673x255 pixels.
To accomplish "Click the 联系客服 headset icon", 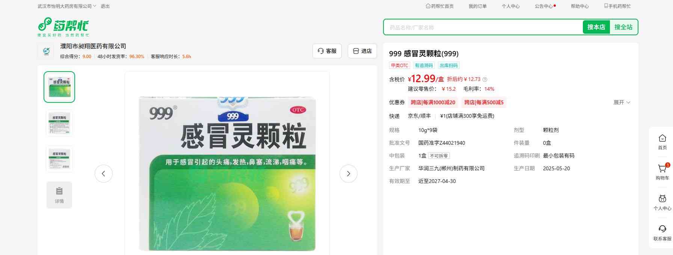I will pyautogui.click(x=662, y=229).
